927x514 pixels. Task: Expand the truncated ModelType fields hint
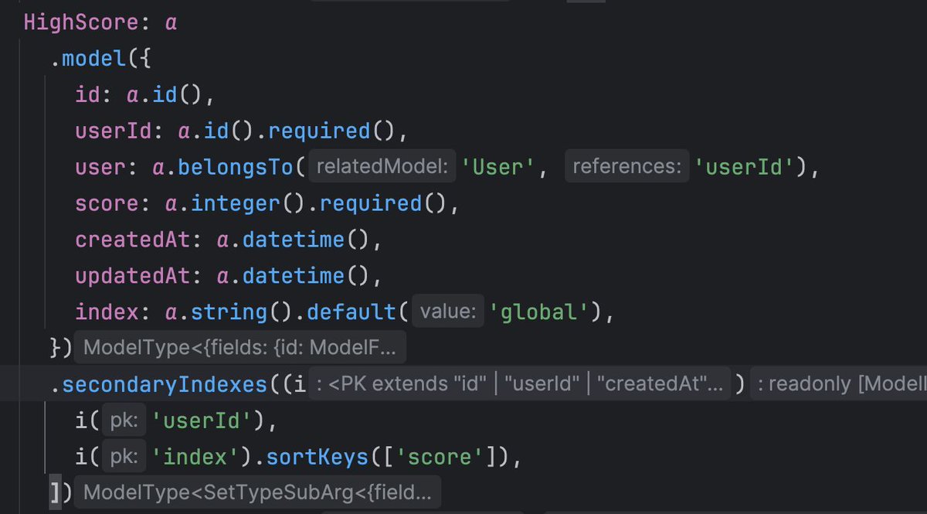tap(239, 346)
